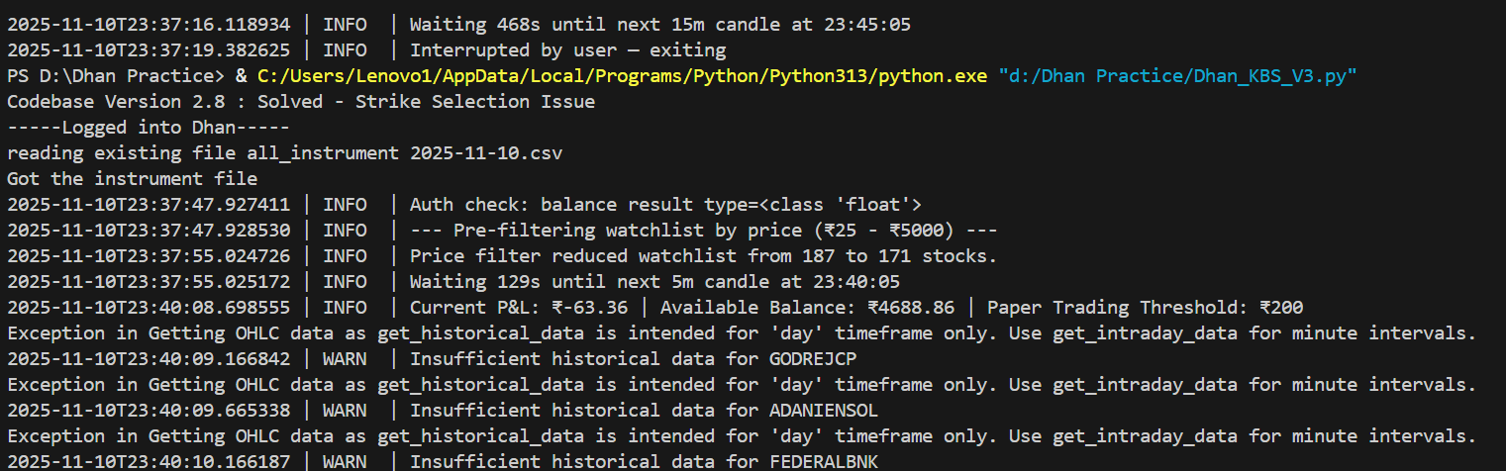Click the "Waiting 468s until next 15m candle" message
1506x471 pixels.
(x=660, y=24)
